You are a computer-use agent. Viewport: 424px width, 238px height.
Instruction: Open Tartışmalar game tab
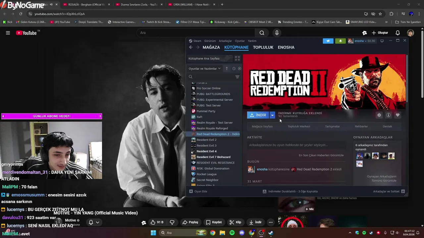coord(332,126)
